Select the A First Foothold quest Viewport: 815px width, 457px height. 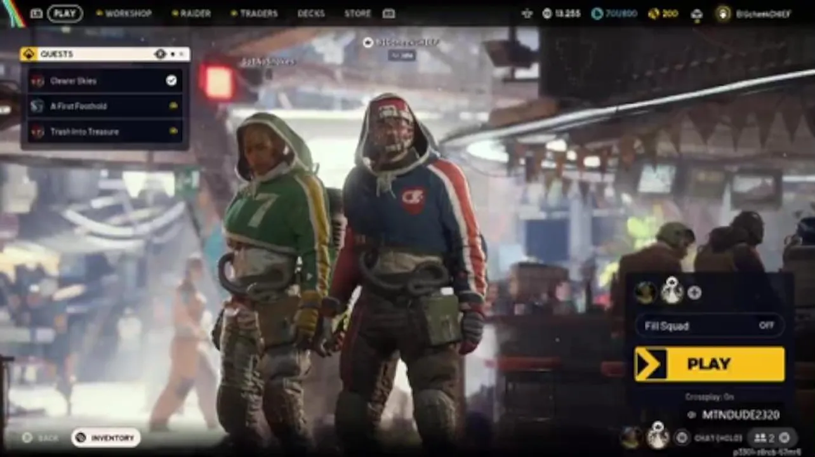tap(105, 106)
